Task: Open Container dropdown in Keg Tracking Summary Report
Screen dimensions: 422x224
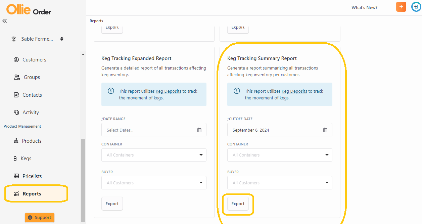Action: (x=280, y=155)
